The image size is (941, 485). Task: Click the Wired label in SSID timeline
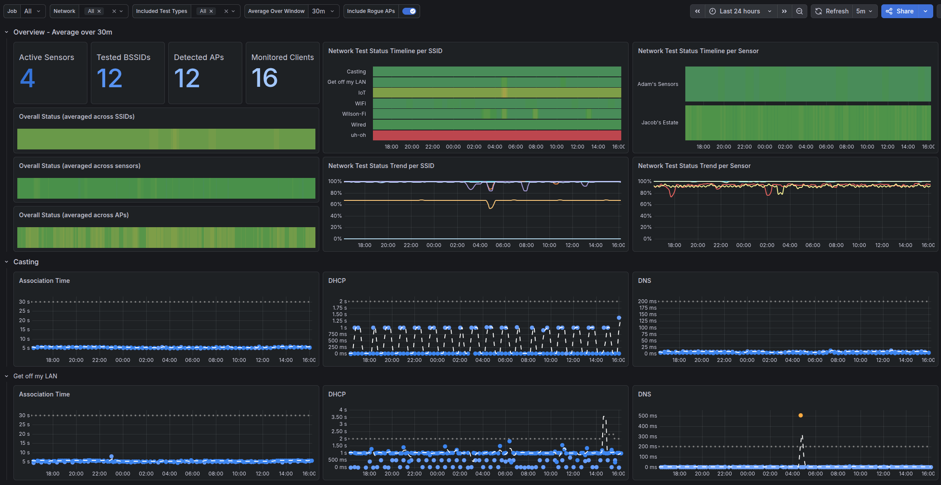358,125
